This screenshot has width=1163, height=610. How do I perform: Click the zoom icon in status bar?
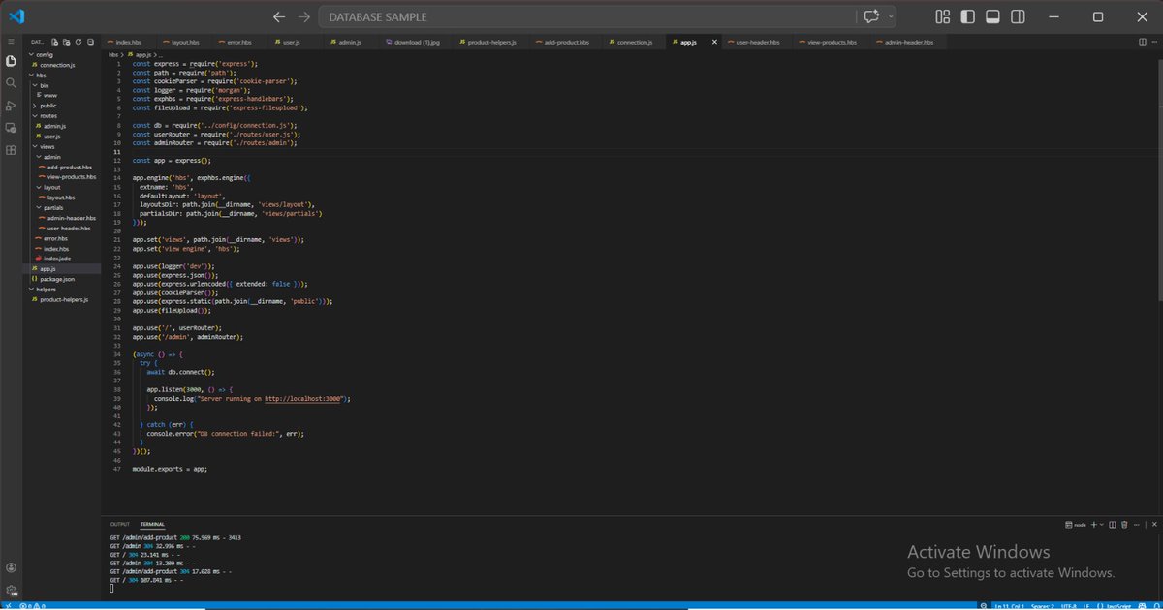click(x=984, y=605)
